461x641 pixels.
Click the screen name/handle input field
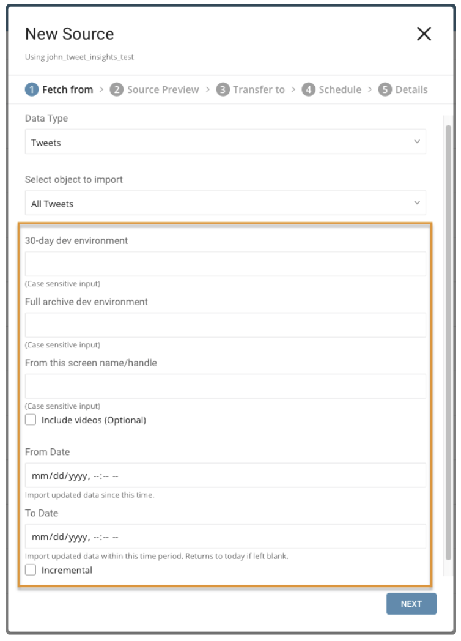point(225,386)
